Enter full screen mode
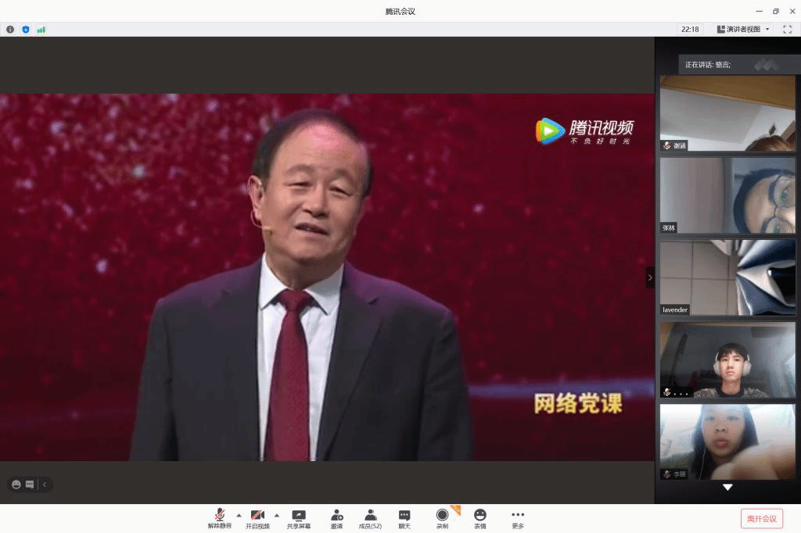Viewport: 801px width, 533px height. [x=787, y=29]
